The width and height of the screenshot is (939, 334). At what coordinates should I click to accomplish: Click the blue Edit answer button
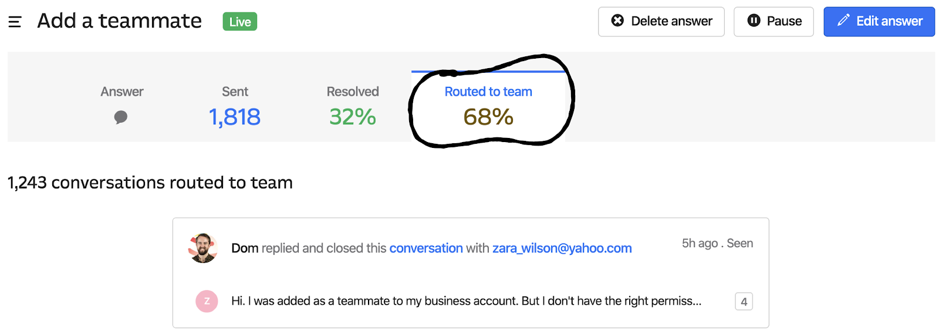tap(879, 22)
